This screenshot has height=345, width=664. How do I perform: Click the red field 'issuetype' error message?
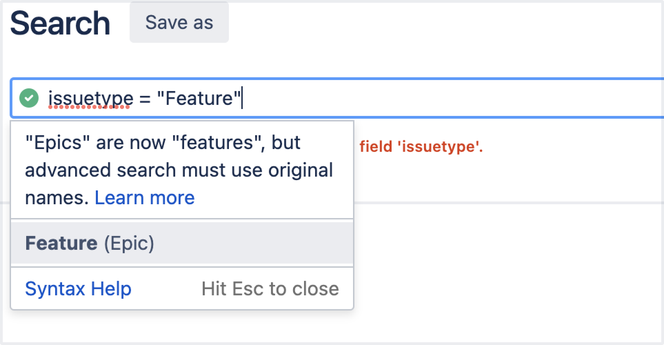[421, 147]
